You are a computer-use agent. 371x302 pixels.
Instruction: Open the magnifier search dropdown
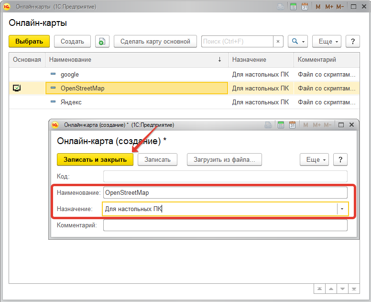coord(298,41)
